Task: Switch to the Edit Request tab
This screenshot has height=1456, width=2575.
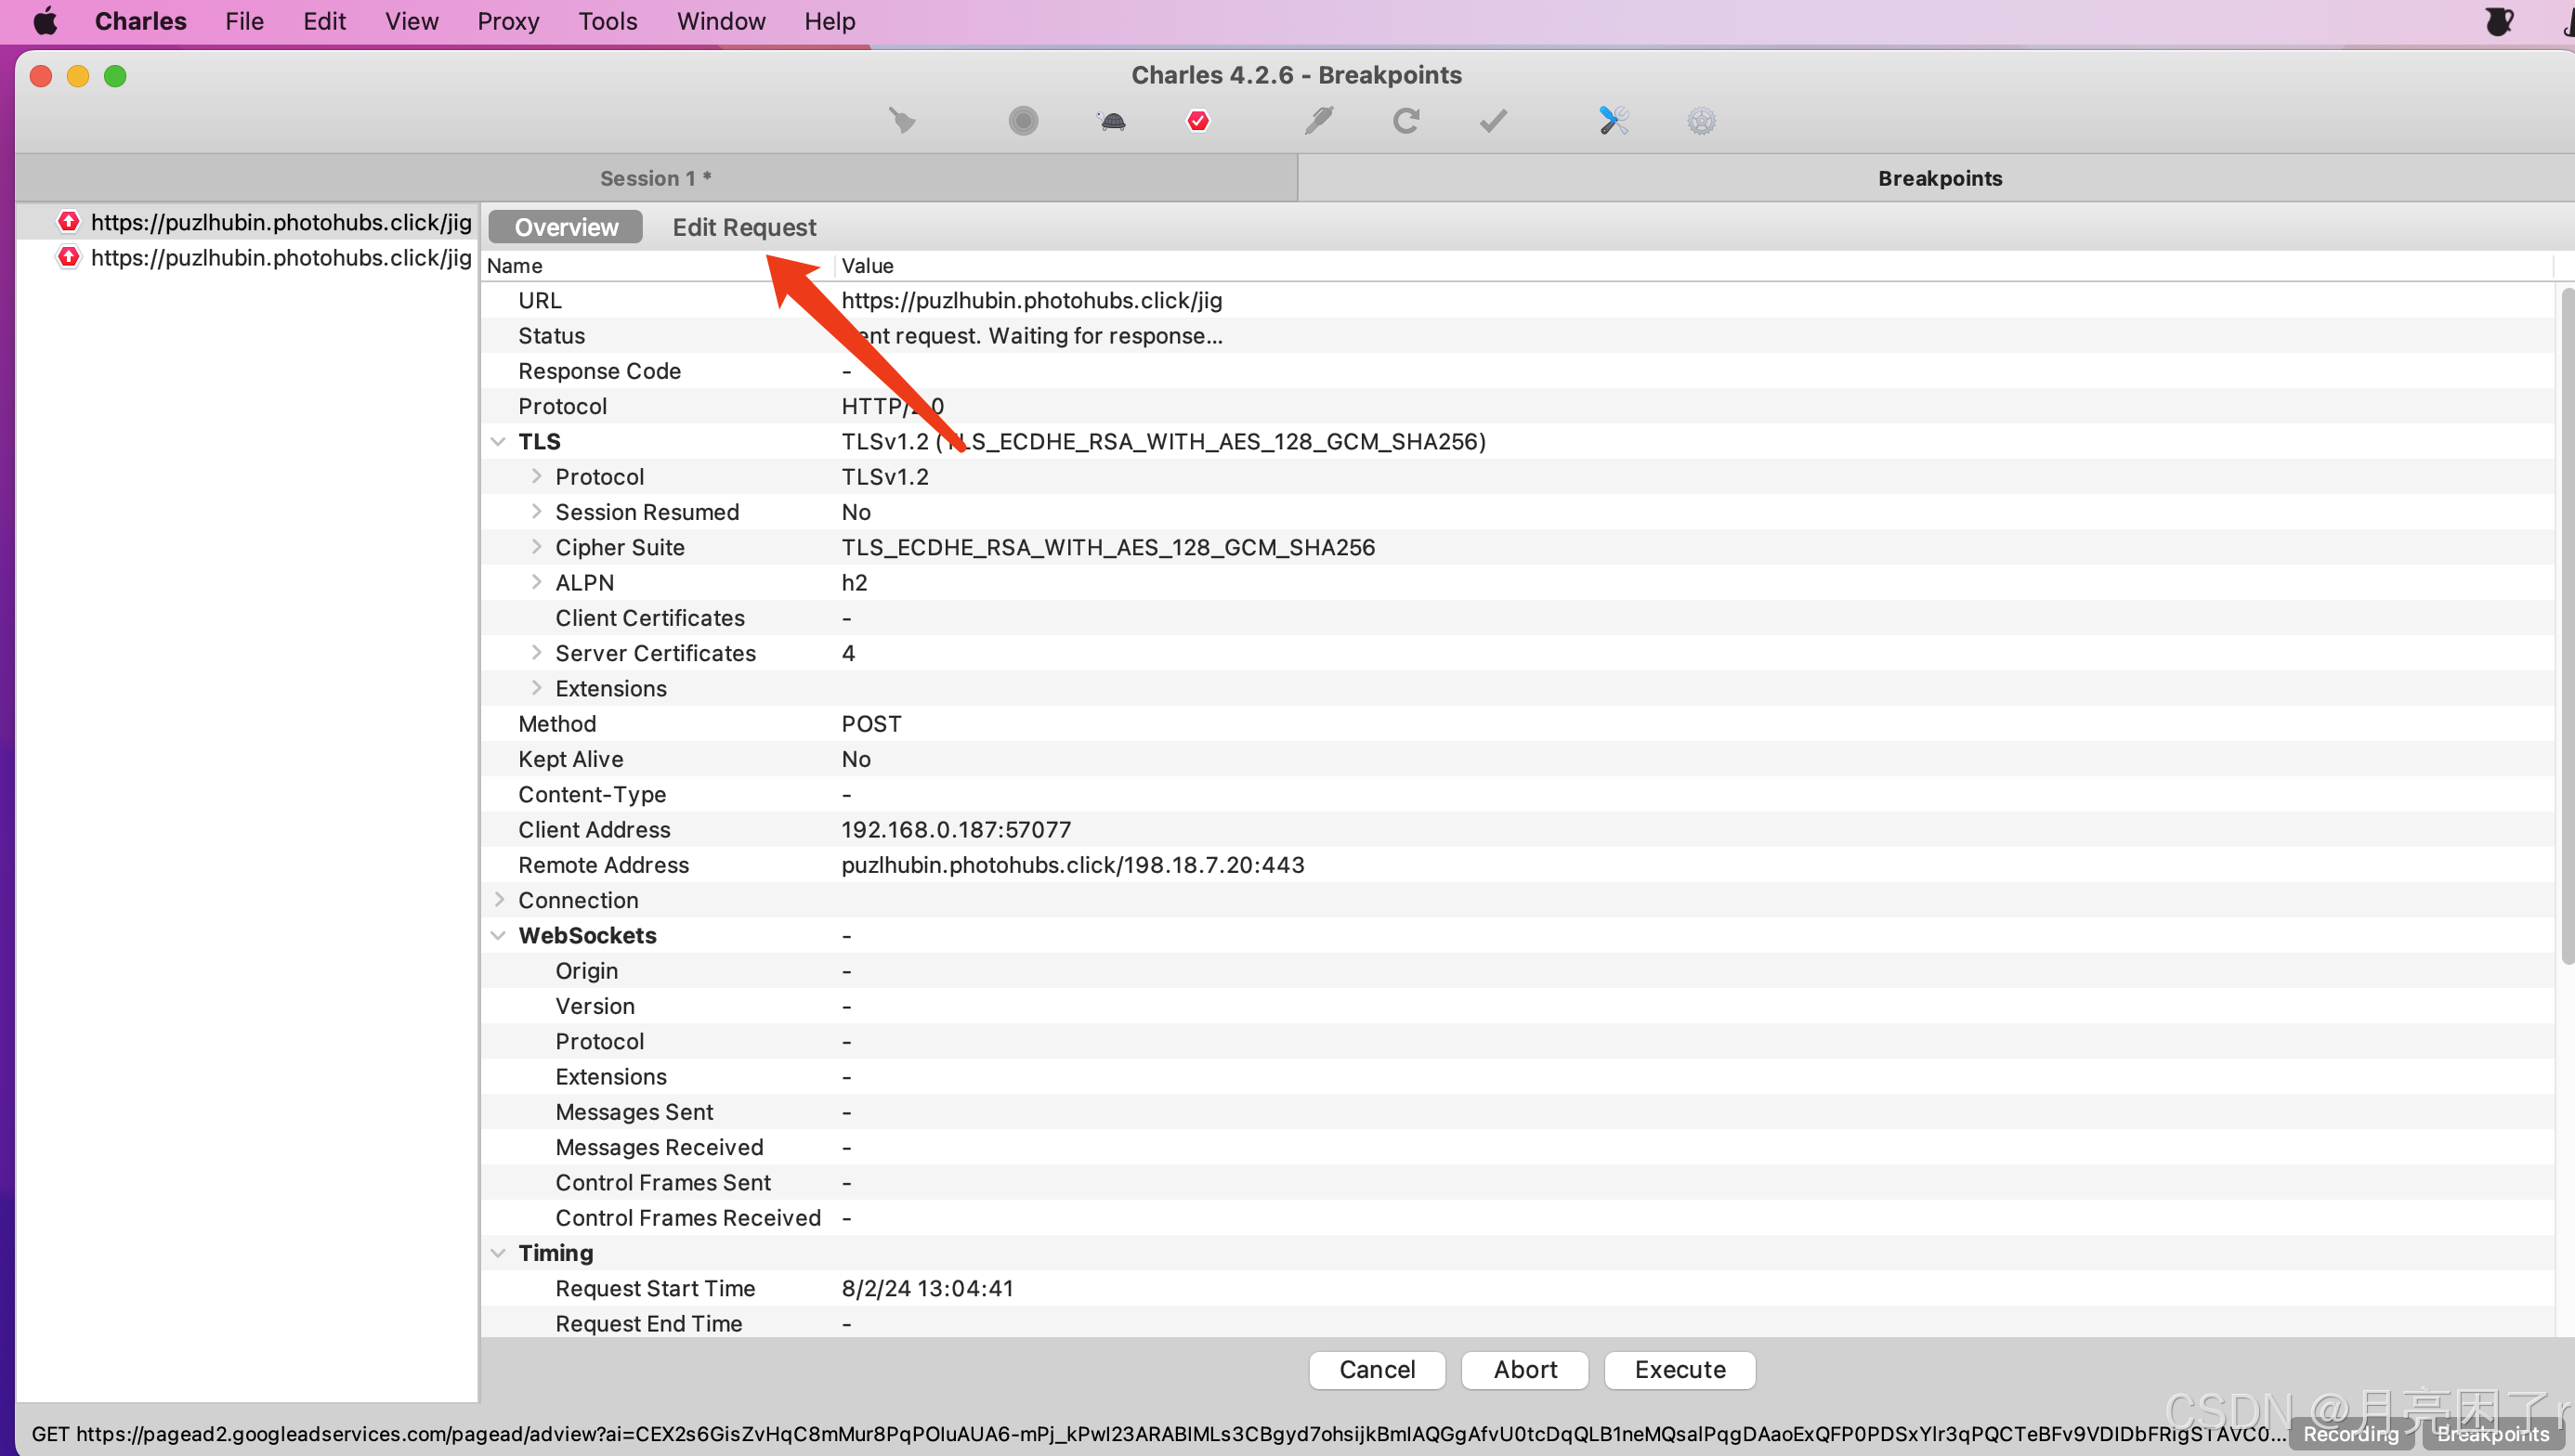Action: 745,227
